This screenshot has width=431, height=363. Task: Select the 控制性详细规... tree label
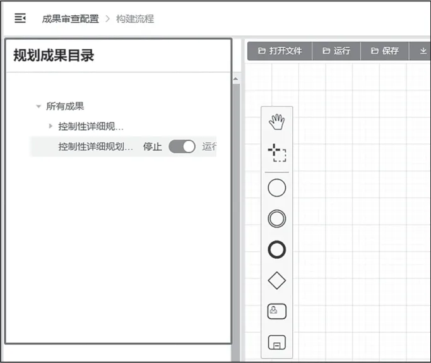91,126
